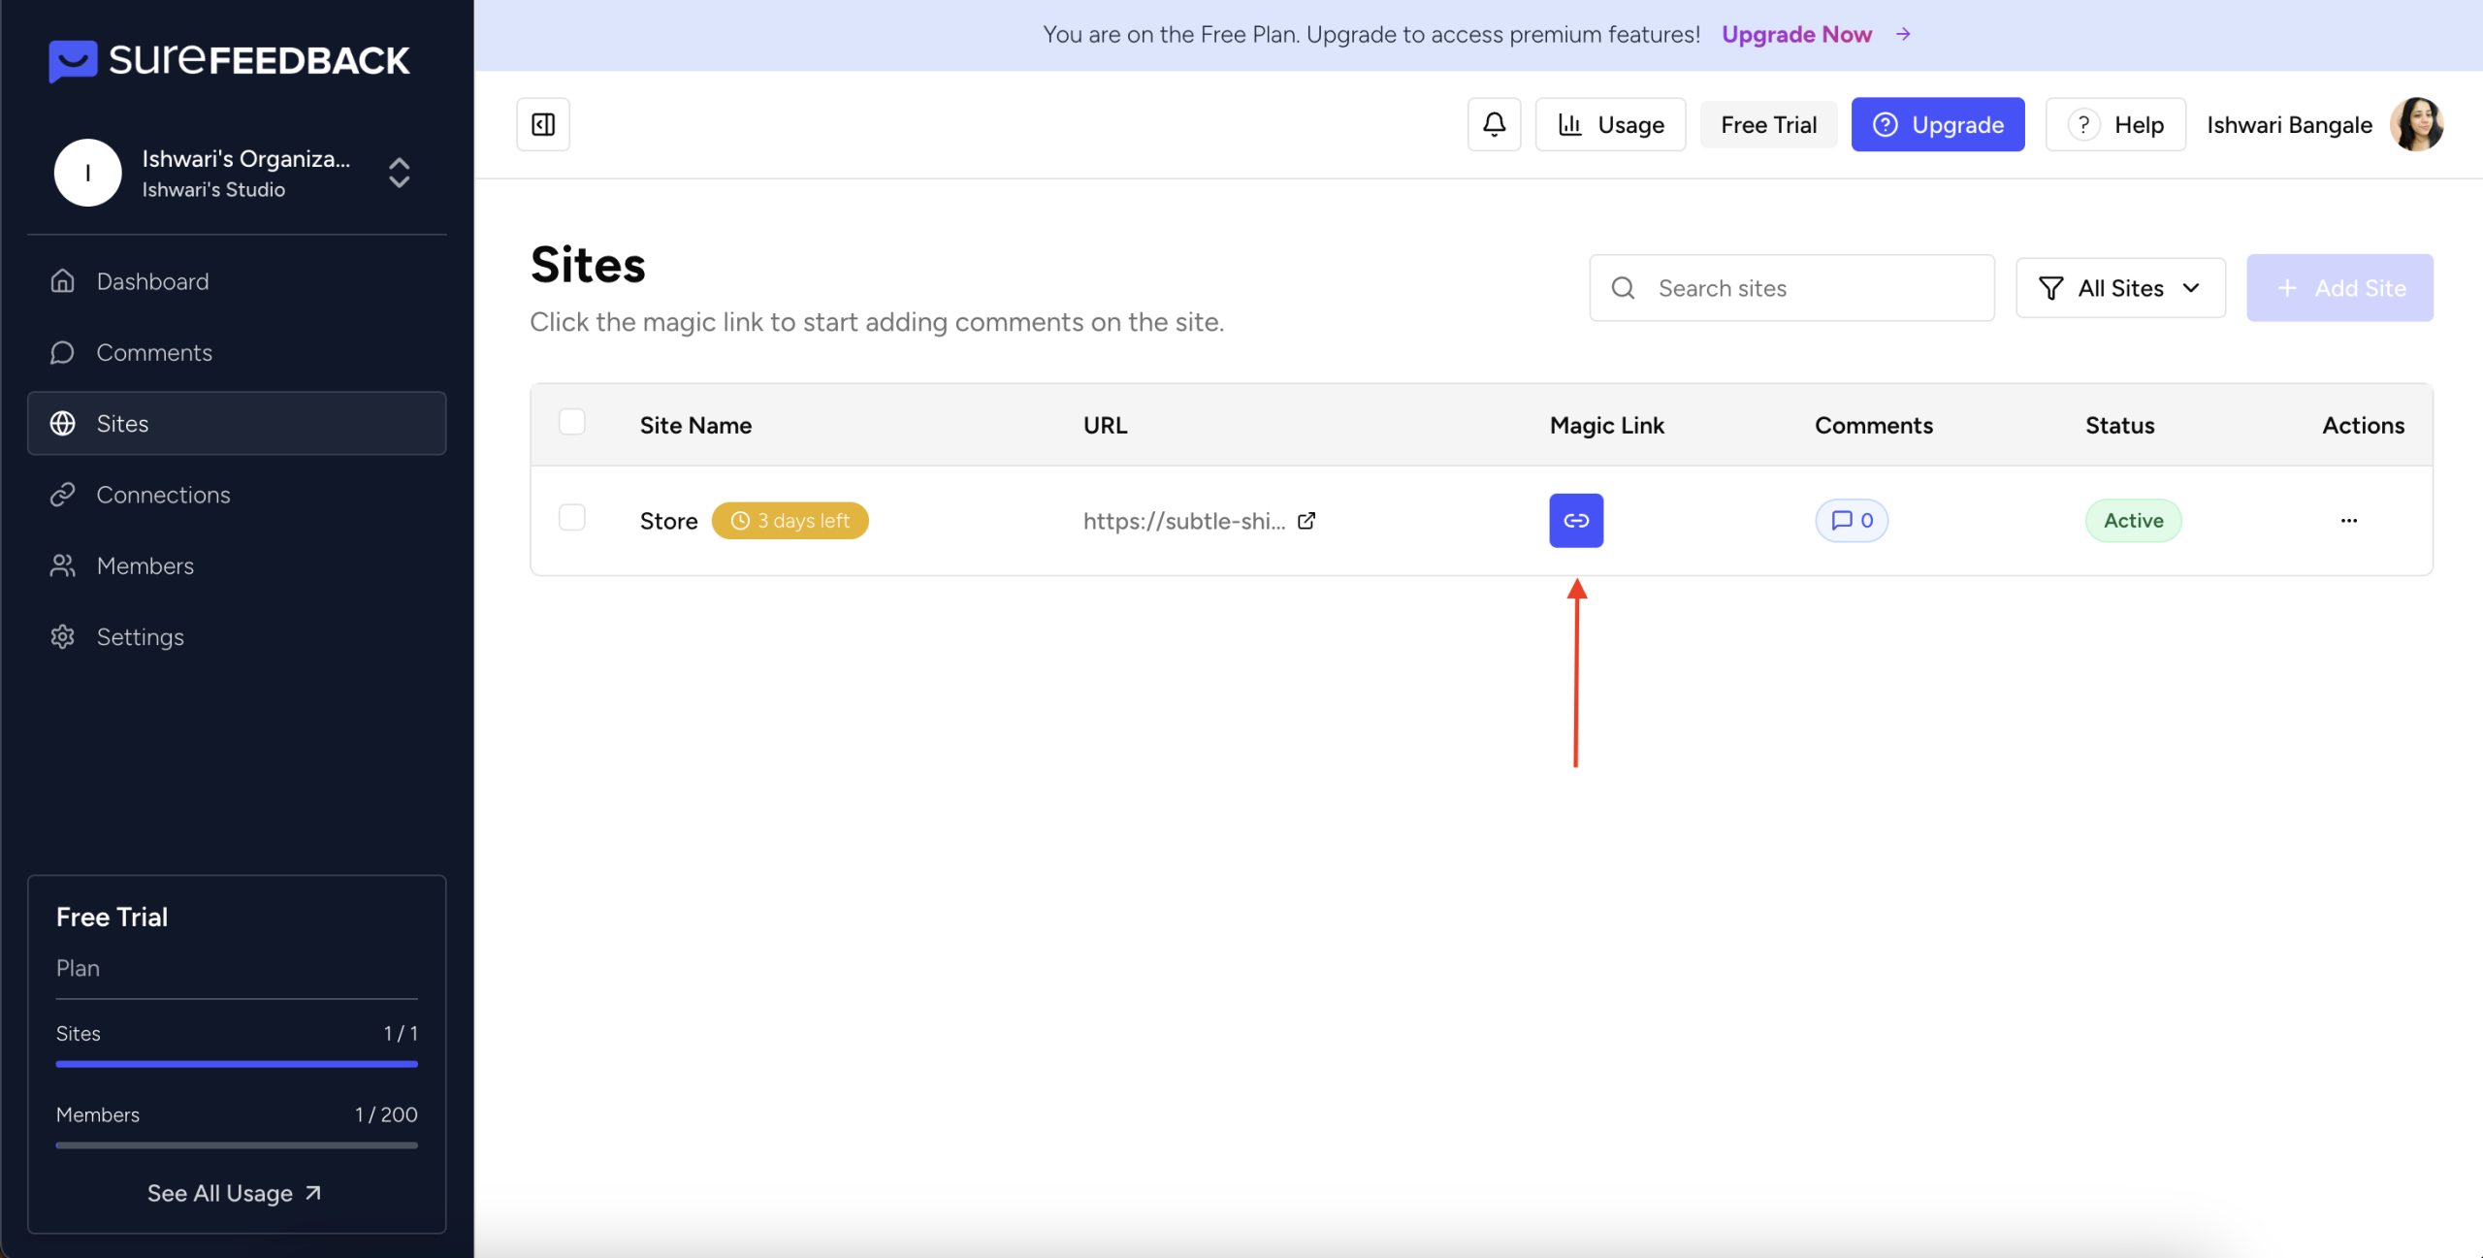Click the magic link button for Store
This screenshot has width=2483, height=1258.
click(1575, 521)
